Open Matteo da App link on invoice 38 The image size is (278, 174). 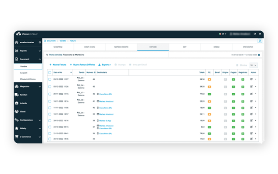point(105,121)
